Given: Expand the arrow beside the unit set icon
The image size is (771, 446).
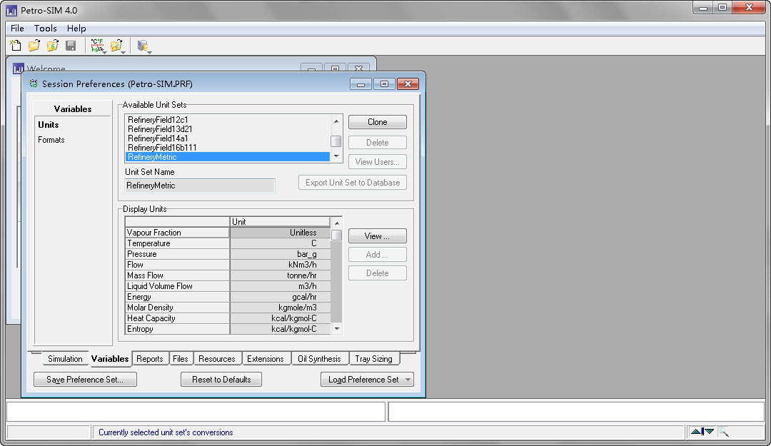Looking at the screenshot, I should point(105,51).
